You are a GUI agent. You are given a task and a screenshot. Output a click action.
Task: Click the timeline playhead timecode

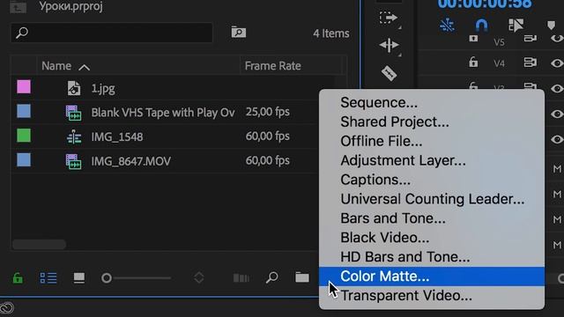pos(484,4)
